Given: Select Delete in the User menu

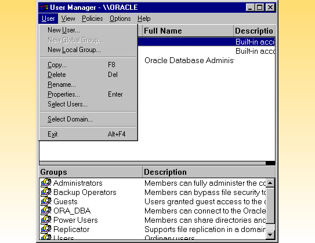Looking at the screenshot, I should point(88,75).
